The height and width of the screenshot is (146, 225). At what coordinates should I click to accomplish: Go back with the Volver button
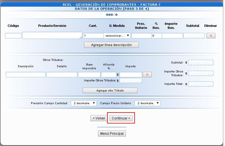pos(99,118)
